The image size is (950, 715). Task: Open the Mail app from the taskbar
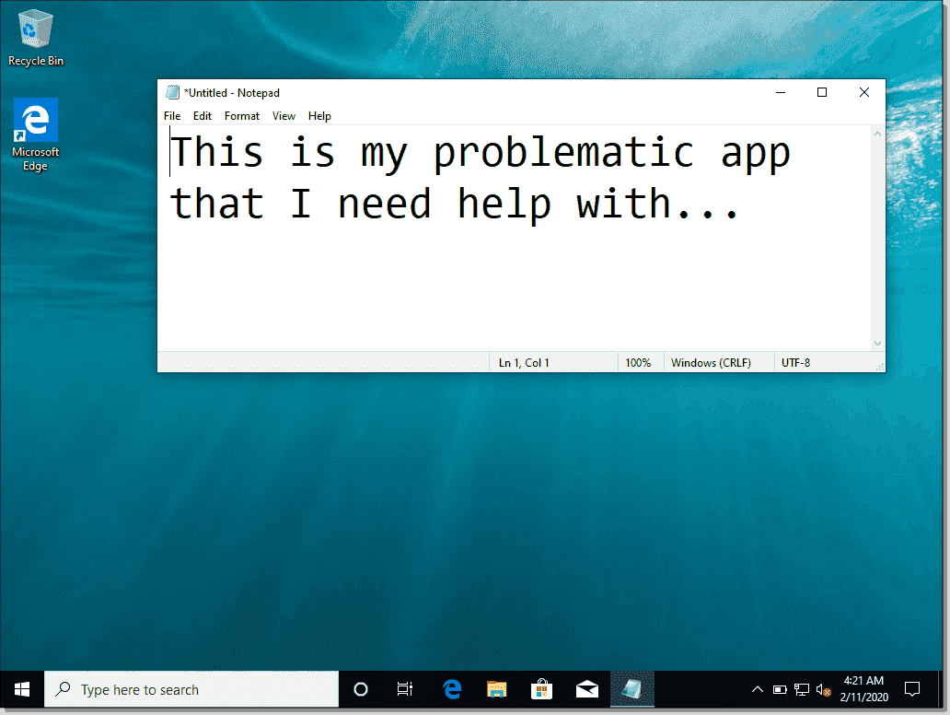(587, 688)
